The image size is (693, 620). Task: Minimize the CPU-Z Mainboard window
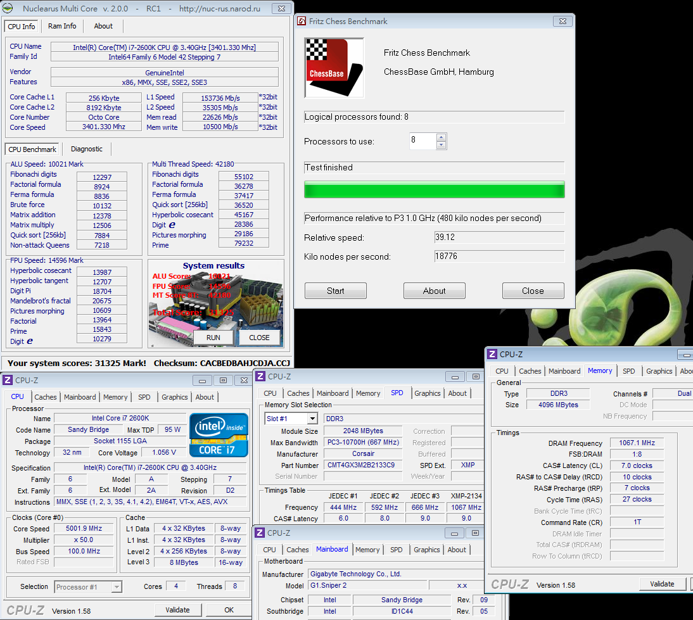point(454,533)
